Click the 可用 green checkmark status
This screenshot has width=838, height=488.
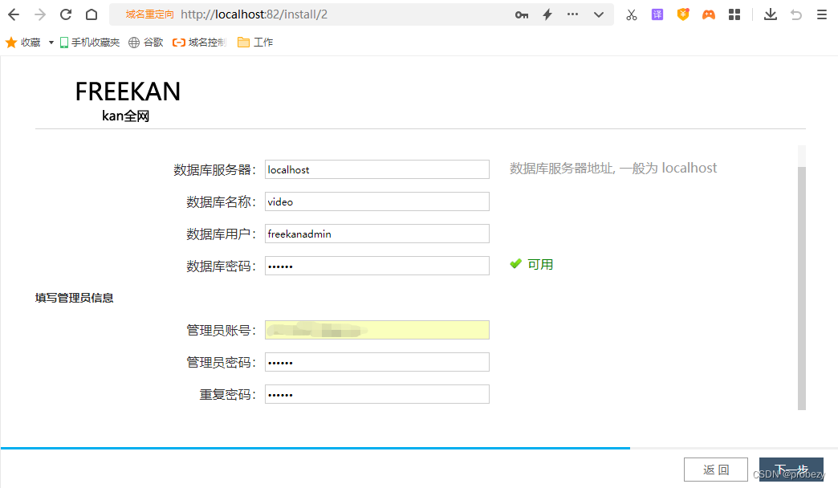click(531, 264)
